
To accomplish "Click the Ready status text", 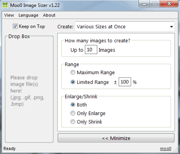I will pos(10,148).
